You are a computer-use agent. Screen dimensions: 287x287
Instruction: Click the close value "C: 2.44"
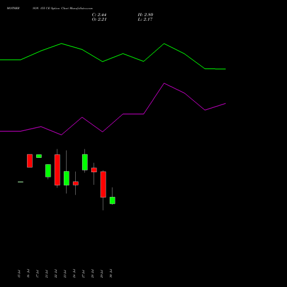(x=99, y=15)
